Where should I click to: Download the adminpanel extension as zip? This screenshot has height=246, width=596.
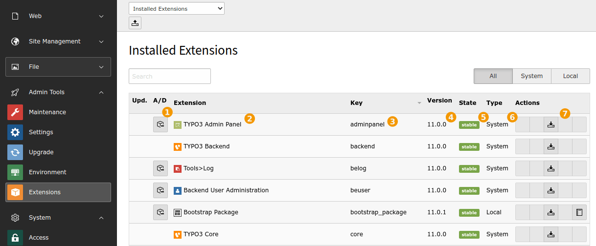tap(551, 124)
